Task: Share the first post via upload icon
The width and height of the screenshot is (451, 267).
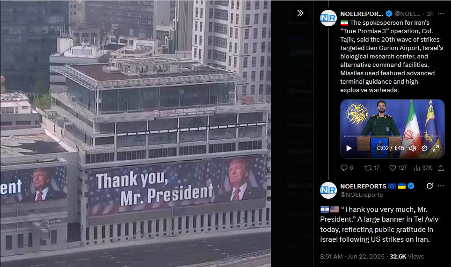Action: pyautogui.click(x=441, y=168)
